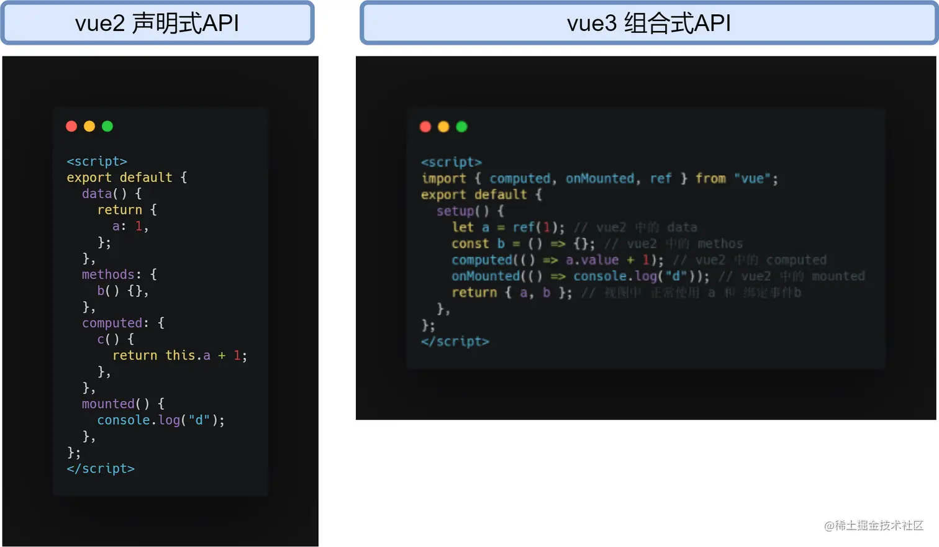The width and height of the screenshot is (939, 547).
Task: Click 'export default {' line in vue3 code
Action: coord(481,194)
